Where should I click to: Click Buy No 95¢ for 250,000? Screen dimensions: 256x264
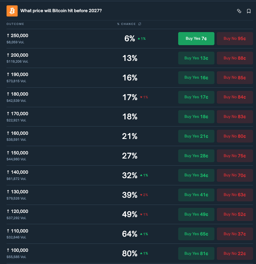235,38
